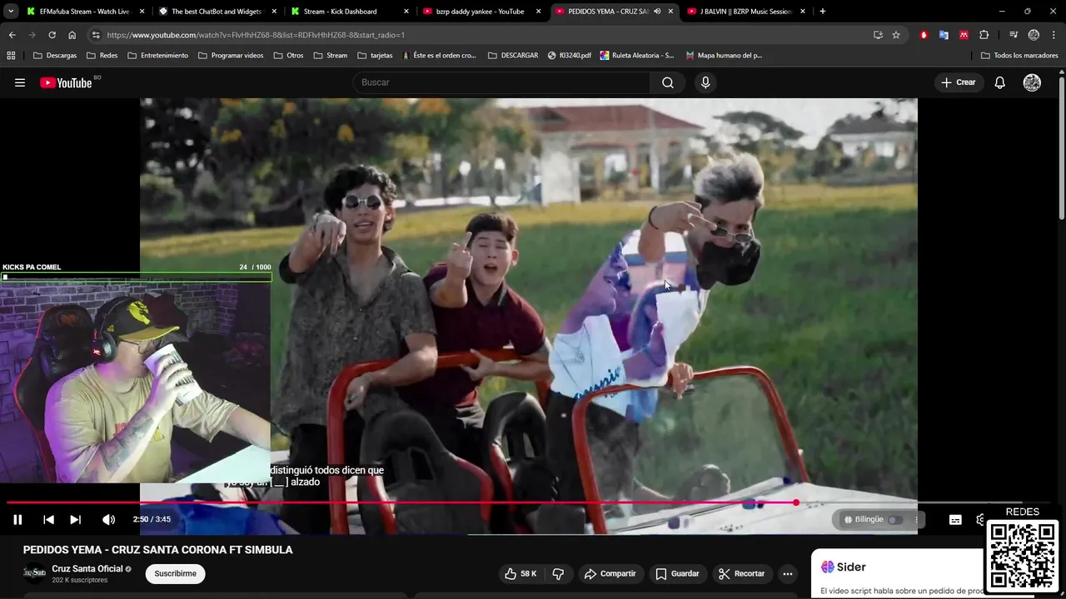Open the Entretenimiento bookmarks folder

[x=157, y=56]
